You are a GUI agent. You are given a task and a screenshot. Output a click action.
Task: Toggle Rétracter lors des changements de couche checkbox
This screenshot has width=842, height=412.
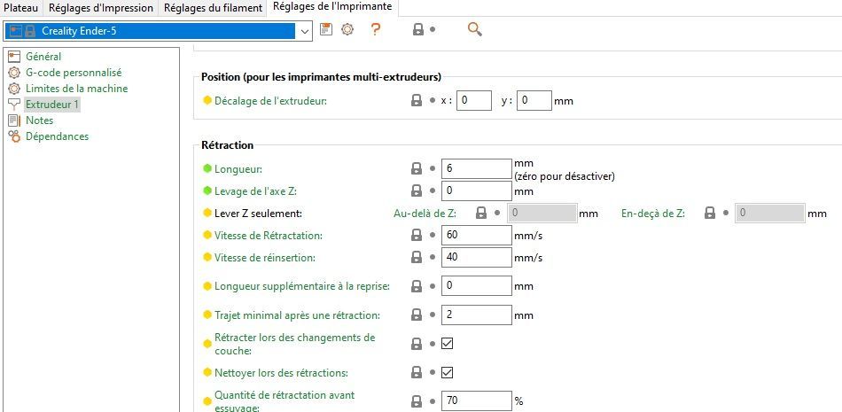click(x=448, y=344)
